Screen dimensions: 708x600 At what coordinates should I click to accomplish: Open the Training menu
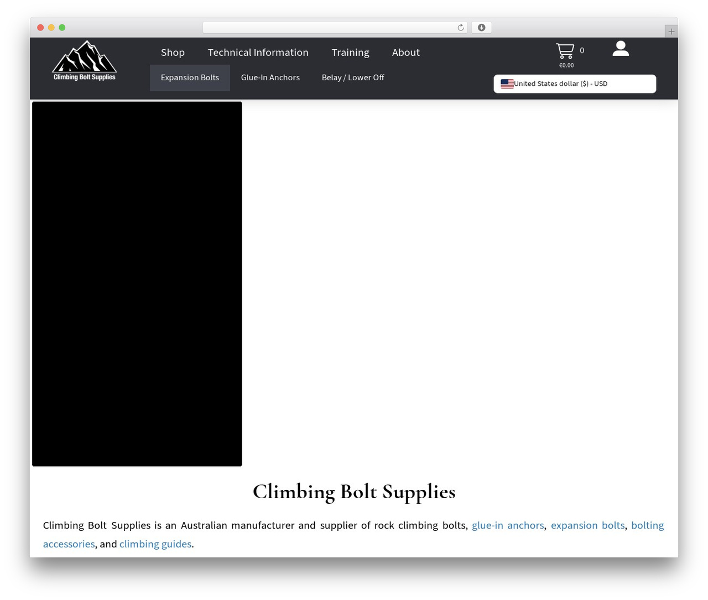click(x=350, y=53)
